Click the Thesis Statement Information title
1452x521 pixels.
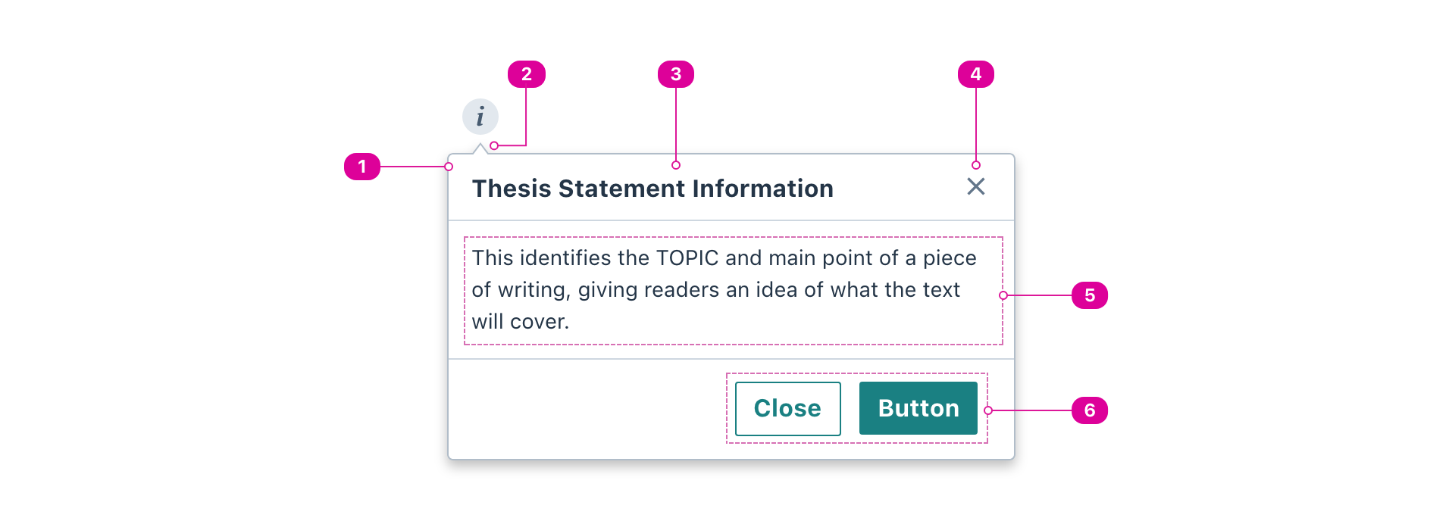click(652, 189)
